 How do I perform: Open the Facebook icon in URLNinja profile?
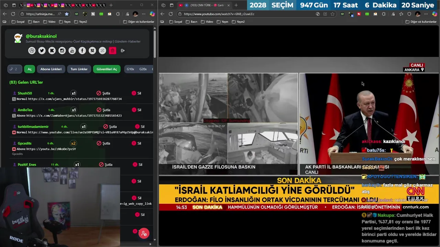pyautogui.click(x=82, y=50)
